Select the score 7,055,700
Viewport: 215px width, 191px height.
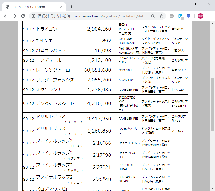coord(99,80)
